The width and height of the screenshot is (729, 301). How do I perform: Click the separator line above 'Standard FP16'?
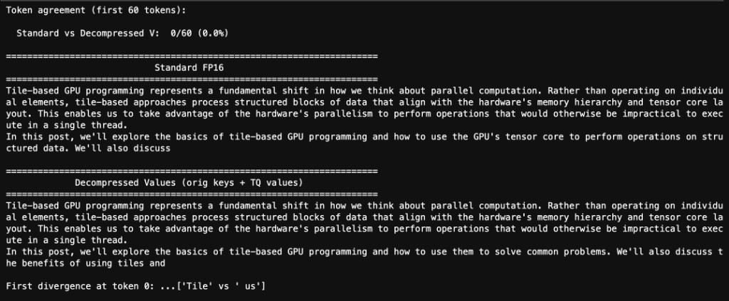pyautogui.click(x=191, y=56)
